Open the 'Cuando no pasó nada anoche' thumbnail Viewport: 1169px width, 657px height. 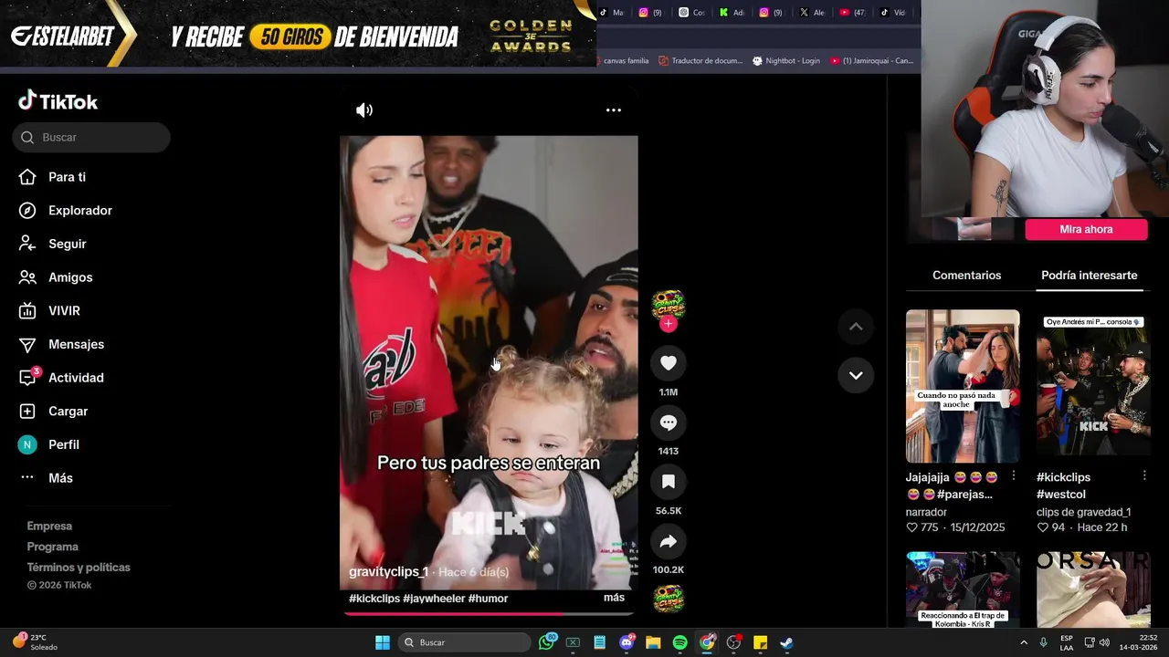(963, 386)
